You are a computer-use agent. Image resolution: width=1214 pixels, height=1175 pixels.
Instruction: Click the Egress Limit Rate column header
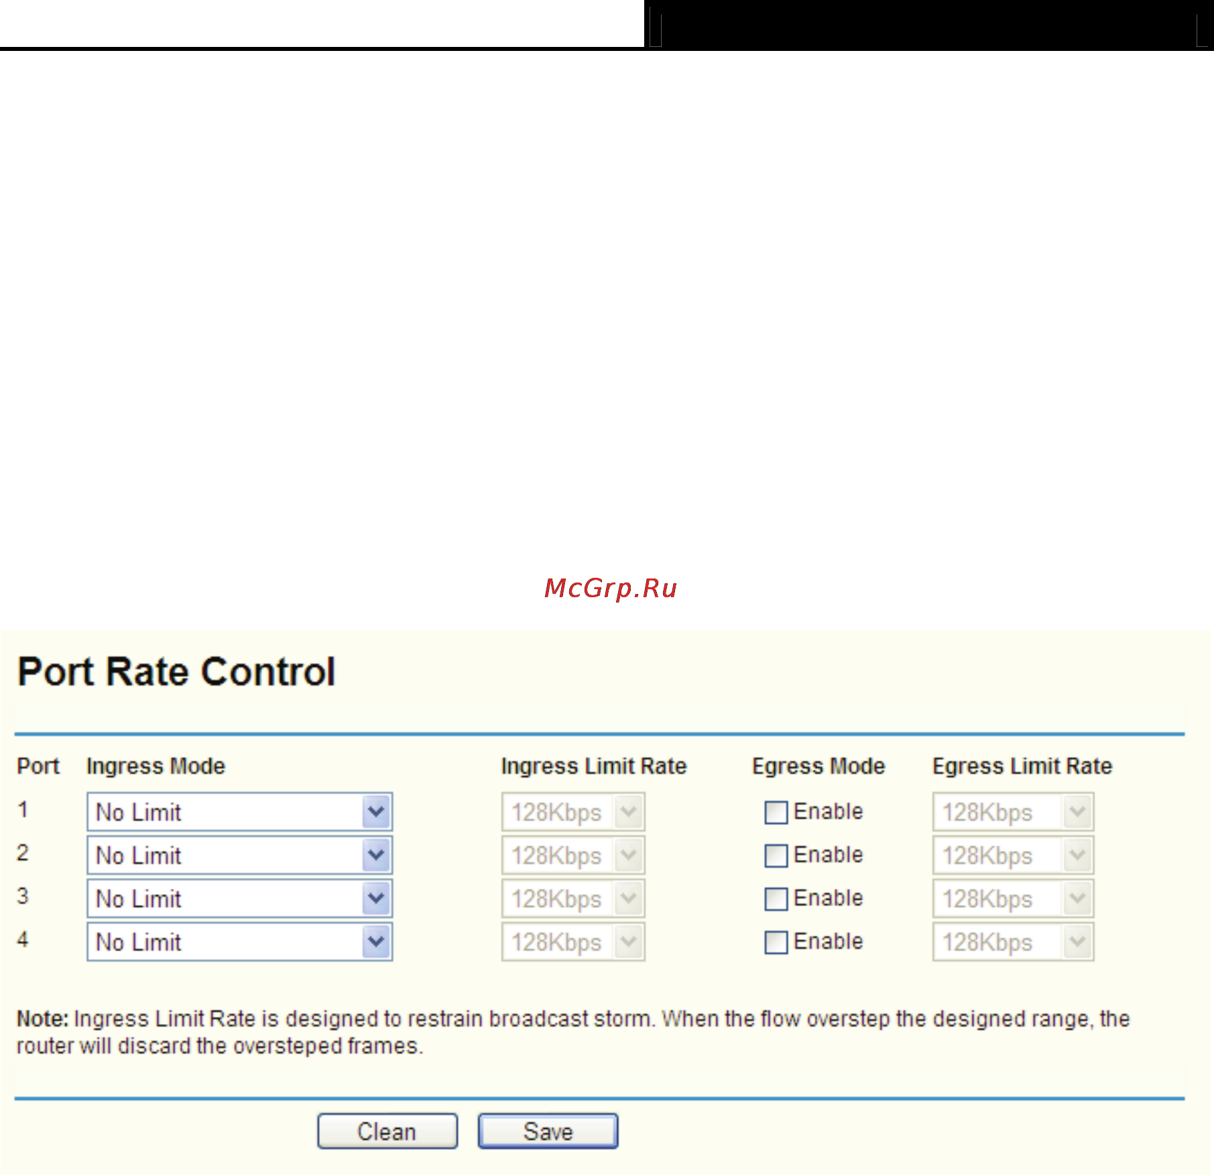point(1022,766)
